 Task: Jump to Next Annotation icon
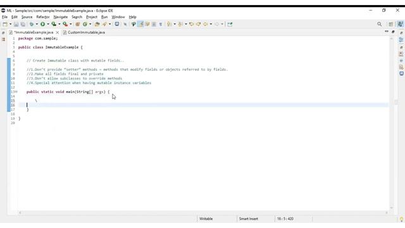[x=169, y=24]
